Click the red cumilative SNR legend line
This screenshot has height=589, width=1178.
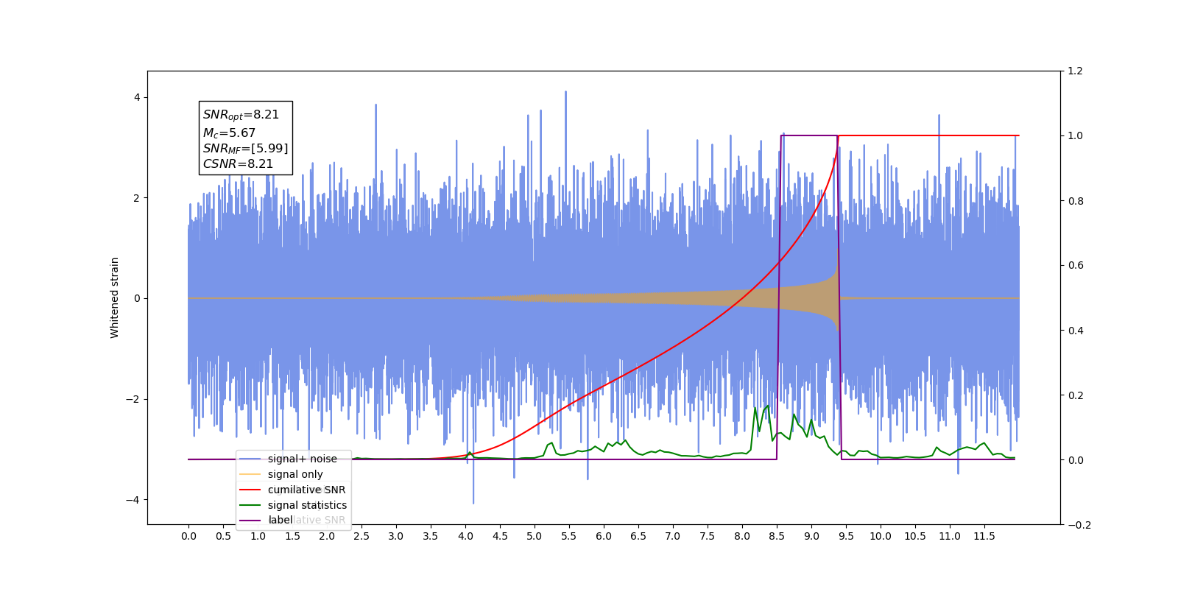[x=250, y=490]
